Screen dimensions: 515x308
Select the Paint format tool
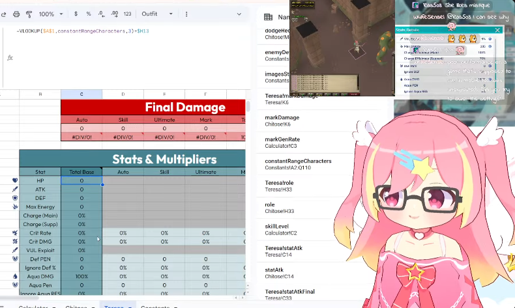(x=29, y=14)
